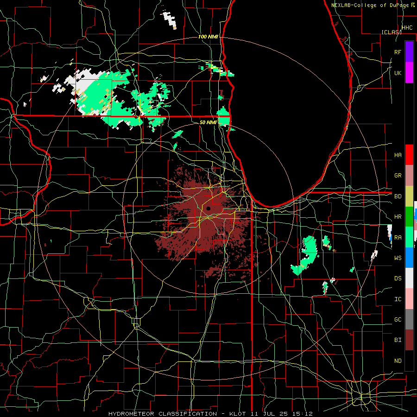Click the [CLAS] units label
Viewport: 417px width, 417px height.
(392, 32)
